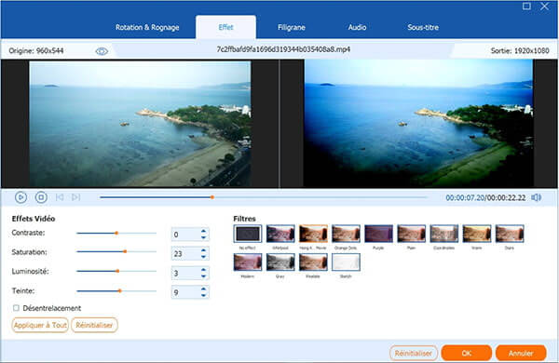Toggle the eye preview icon near Origine
This screenshot has width=559, height=363.
tap(102, 51)
